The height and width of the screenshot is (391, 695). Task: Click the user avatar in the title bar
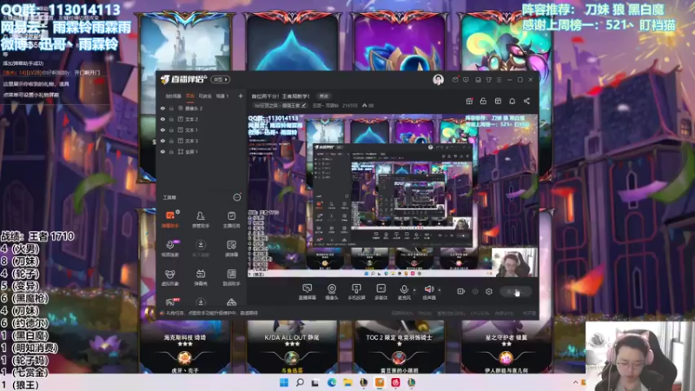(438, 80)
